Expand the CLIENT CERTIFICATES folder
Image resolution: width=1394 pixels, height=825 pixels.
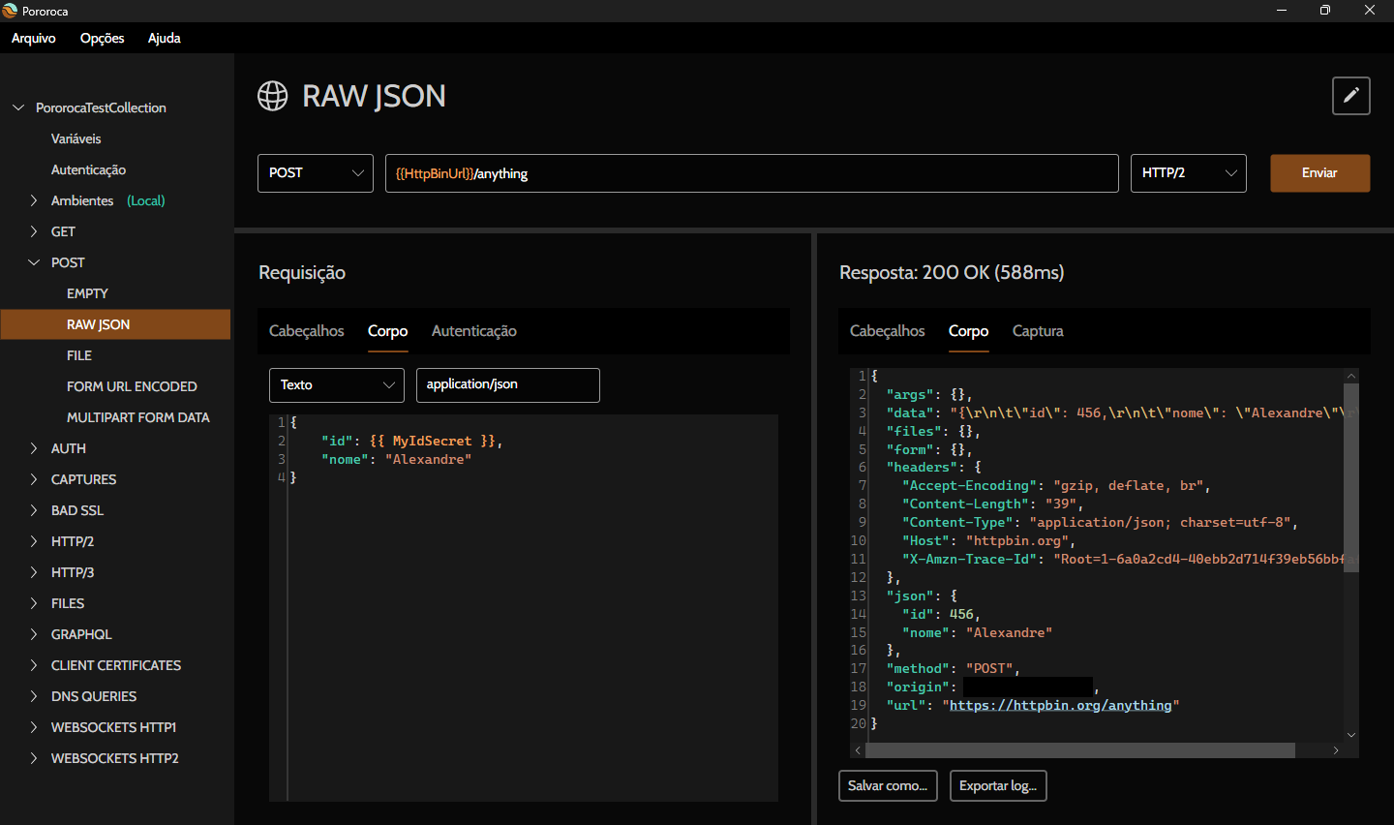coord(34,665)
